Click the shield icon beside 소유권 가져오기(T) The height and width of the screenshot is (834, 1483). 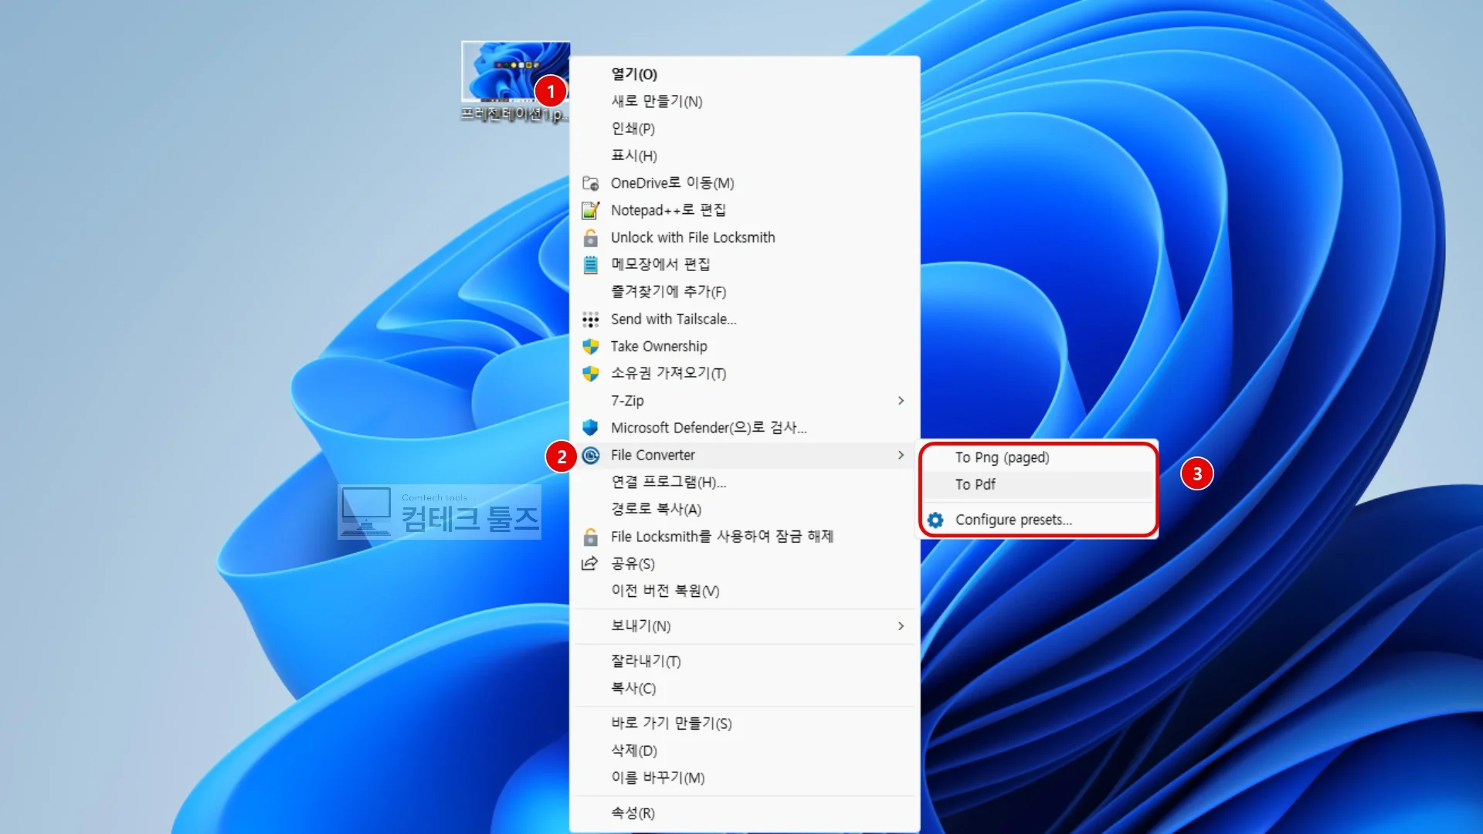(x=590, y=374)
